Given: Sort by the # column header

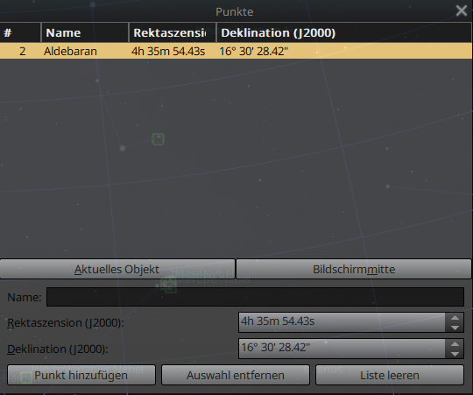Looking at the screenshot, I should point(20,32).
